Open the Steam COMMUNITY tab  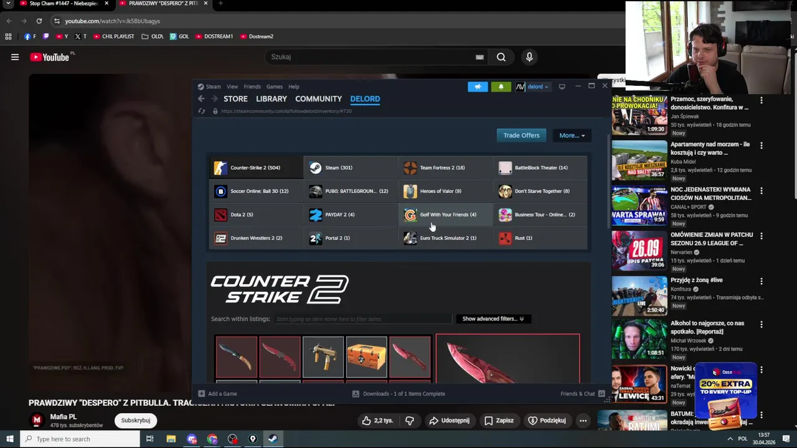pos(318,99)
